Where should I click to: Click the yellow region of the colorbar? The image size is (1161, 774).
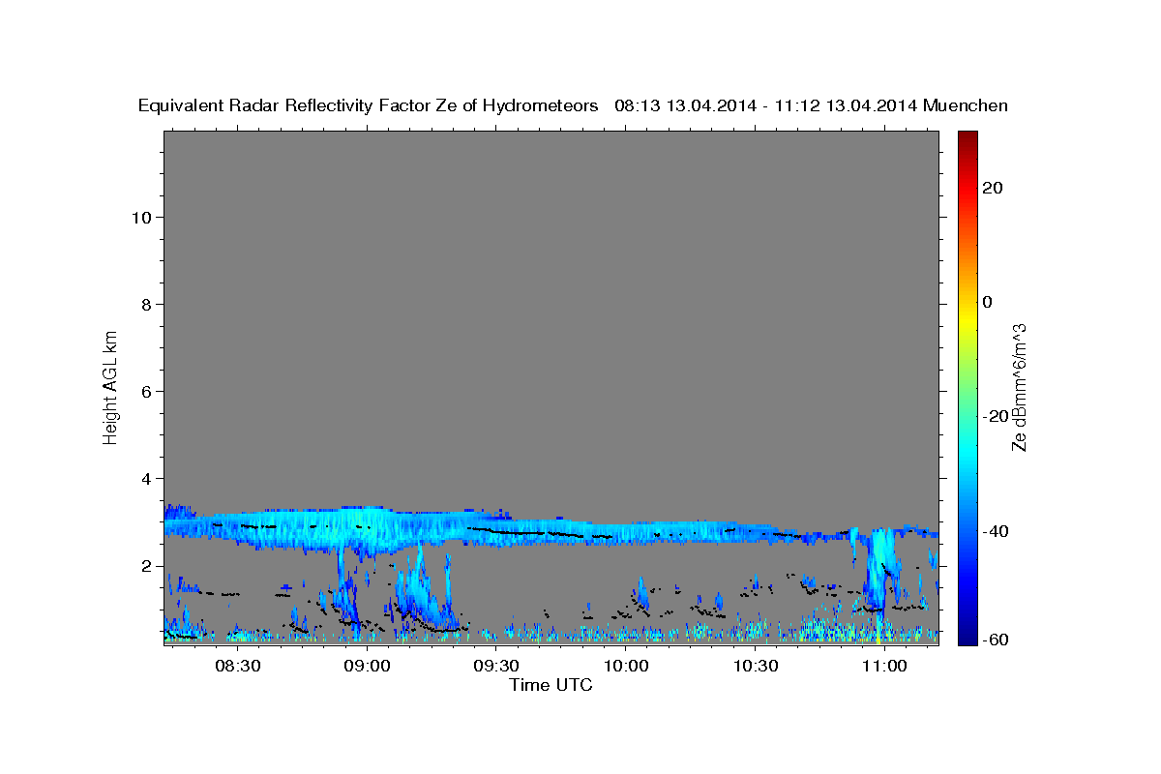tap(967, 319)
